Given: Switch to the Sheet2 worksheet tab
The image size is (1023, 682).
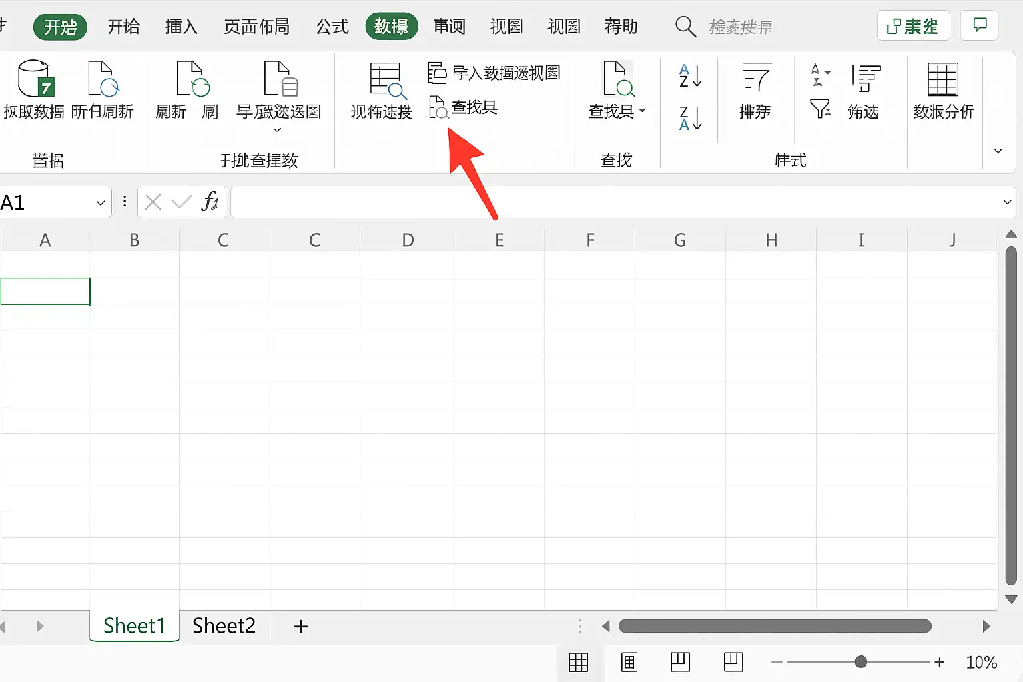Looking at the screenshot, I should coord(224,626).
